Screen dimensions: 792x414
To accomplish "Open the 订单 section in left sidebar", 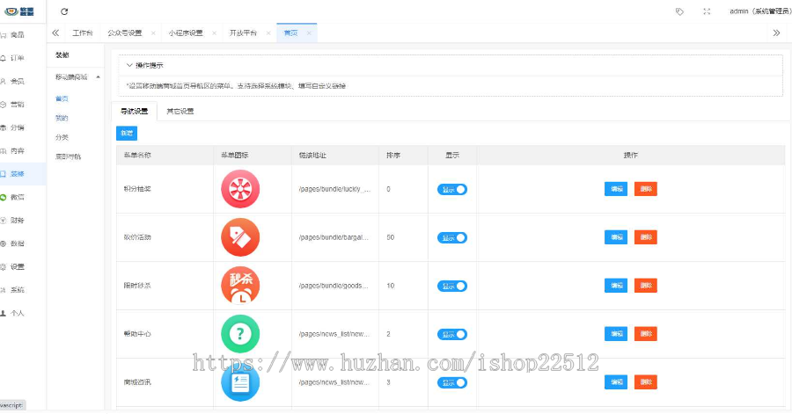I will coord(13,58).
